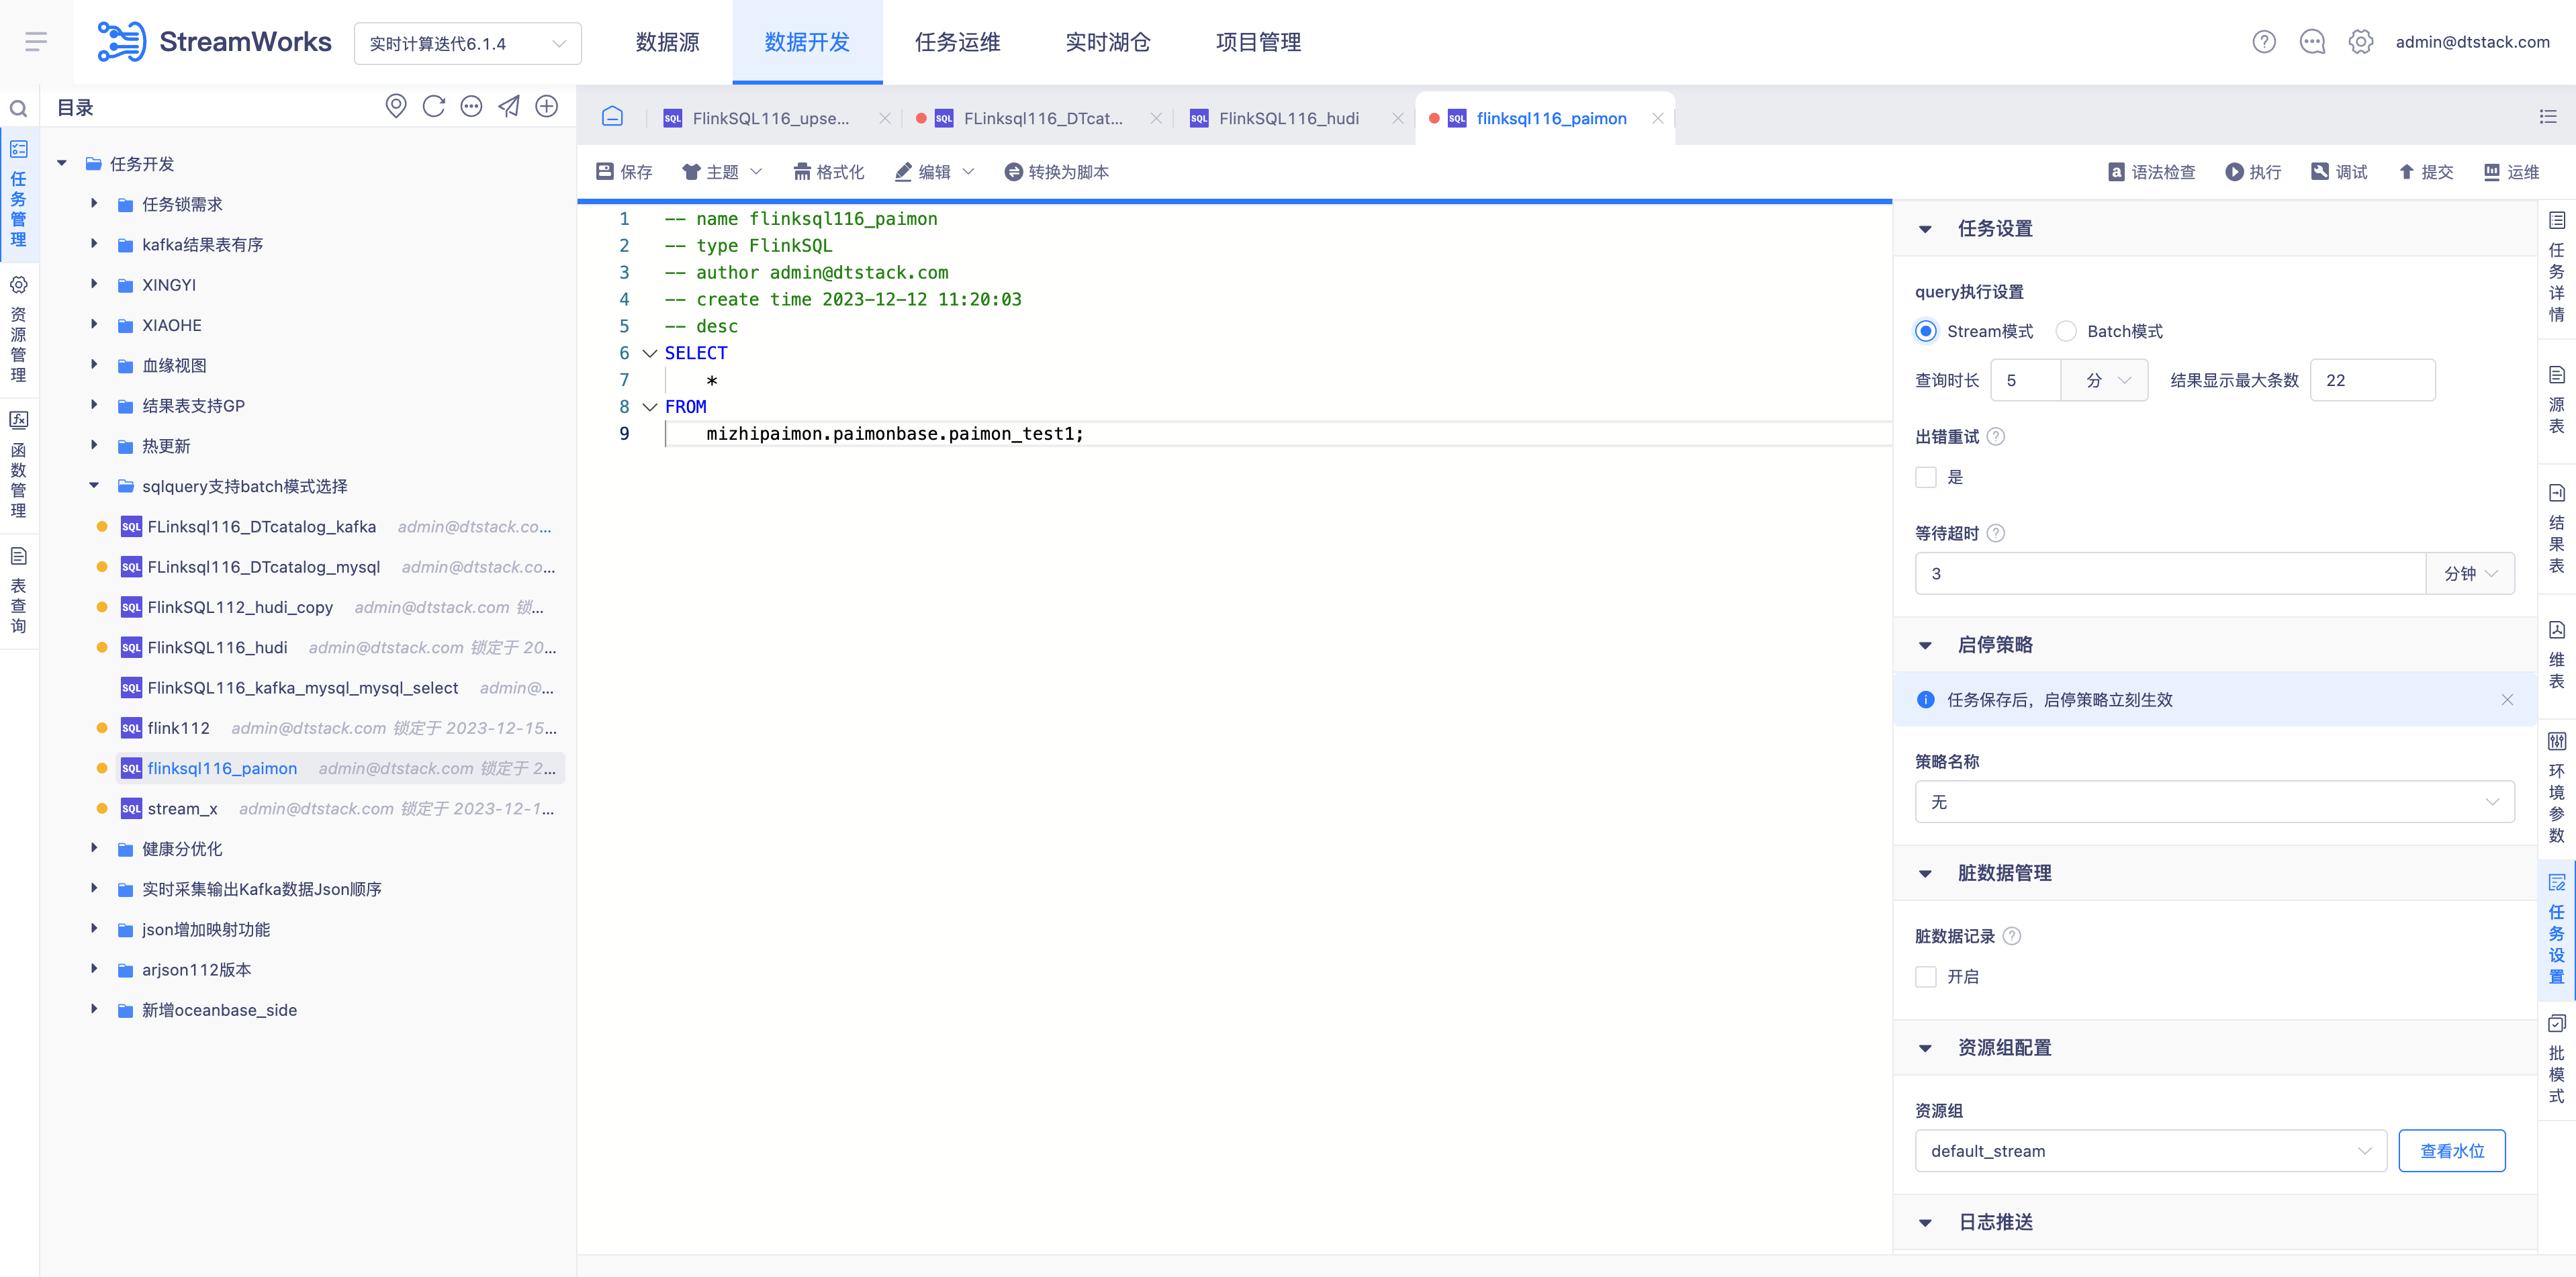Open 任务详情 panel in right sidebar
Screen dimensions: 2576x1277
(2556, 268)
